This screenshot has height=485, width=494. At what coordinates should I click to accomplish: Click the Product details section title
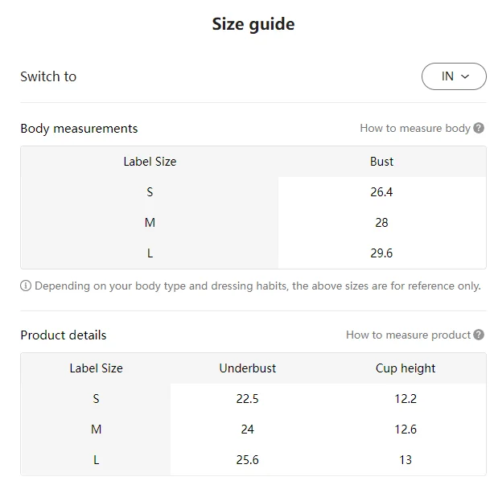(64, 335)
